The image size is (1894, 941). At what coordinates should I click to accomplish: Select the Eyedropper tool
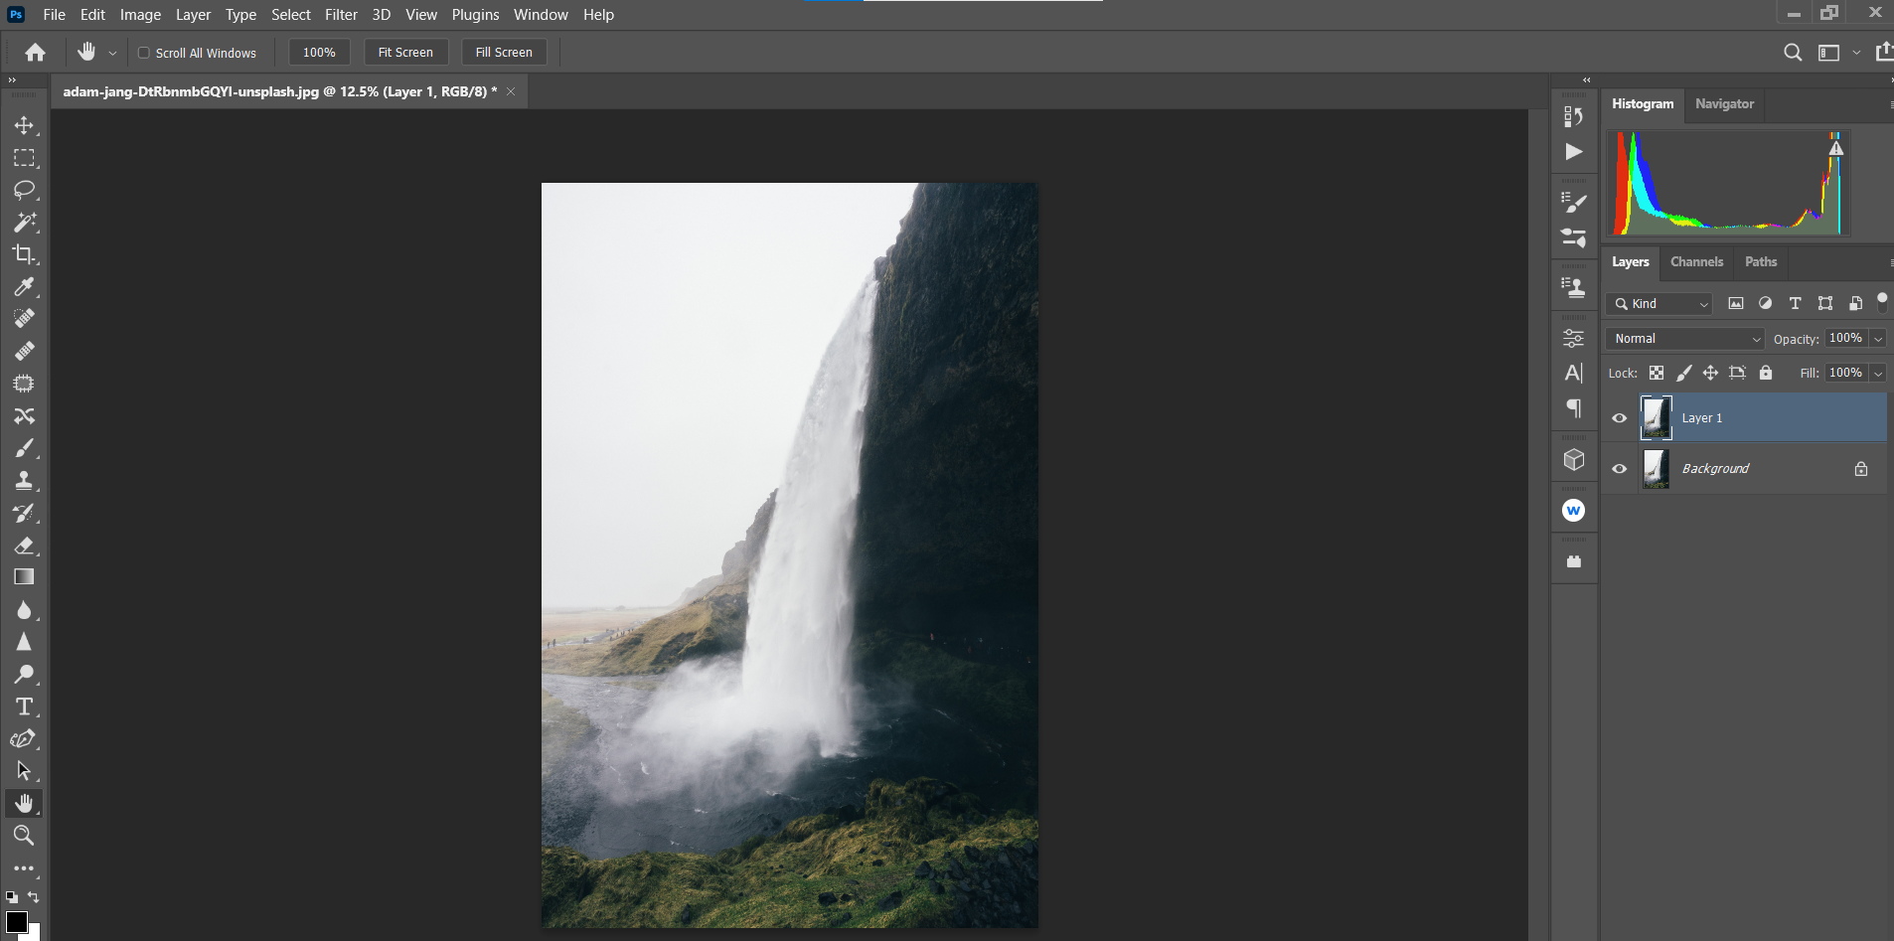click(x=24, y=287)
